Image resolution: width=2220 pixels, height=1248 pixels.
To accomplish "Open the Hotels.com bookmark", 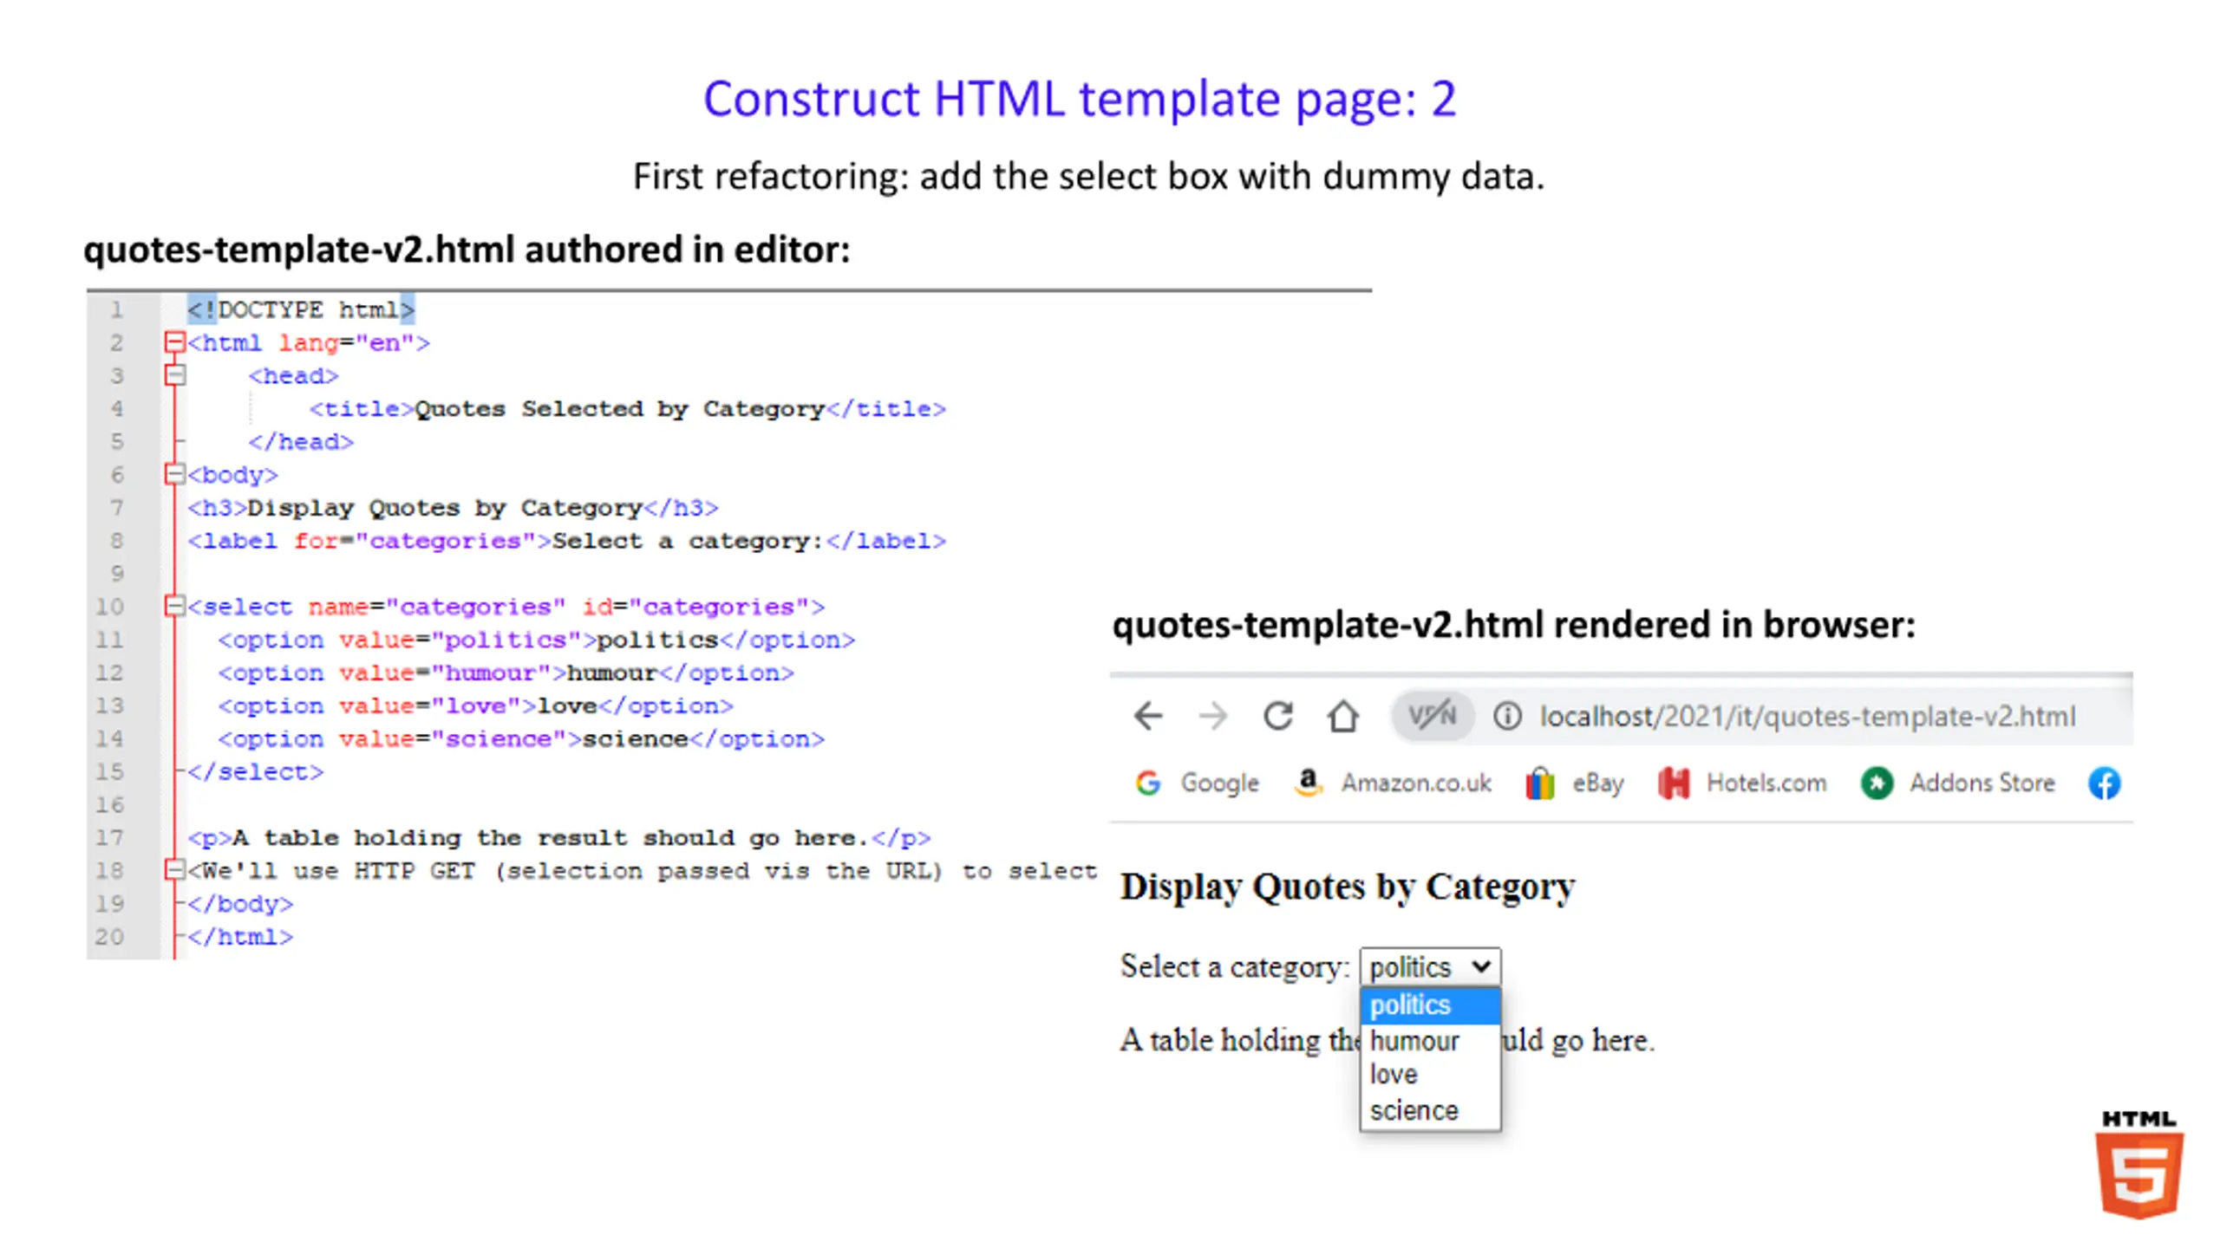I will point(1743,783).
